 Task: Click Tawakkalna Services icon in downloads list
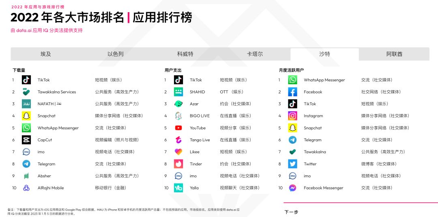point(26,92)
